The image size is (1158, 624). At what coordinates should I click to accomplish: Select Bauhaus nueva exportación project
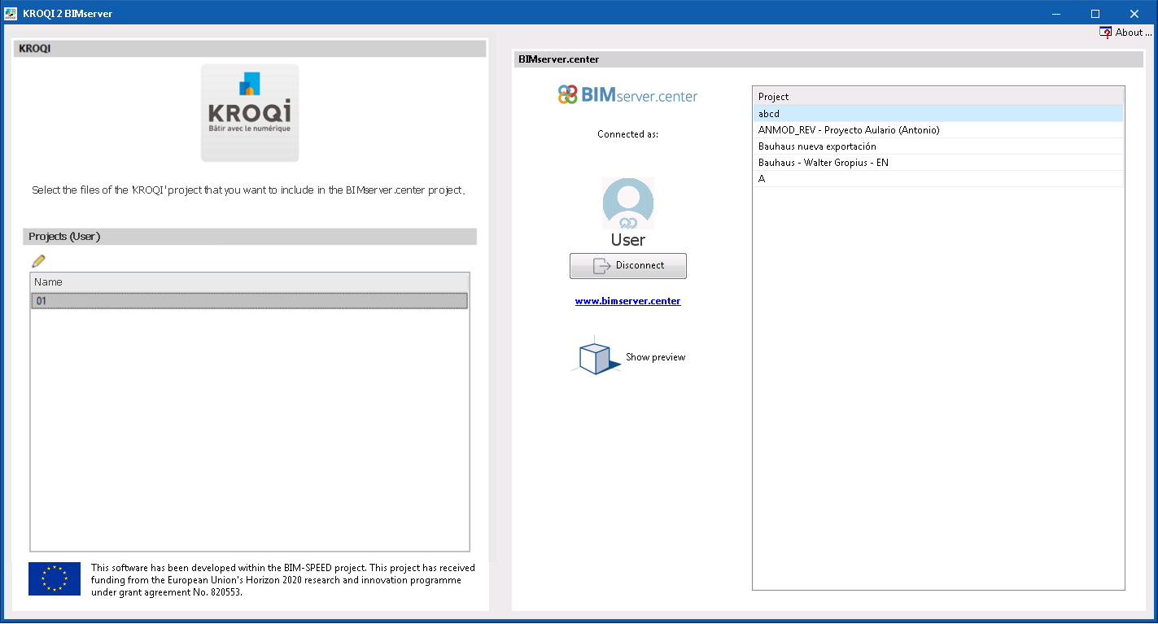pyautogui.click(x=937, y=146)
